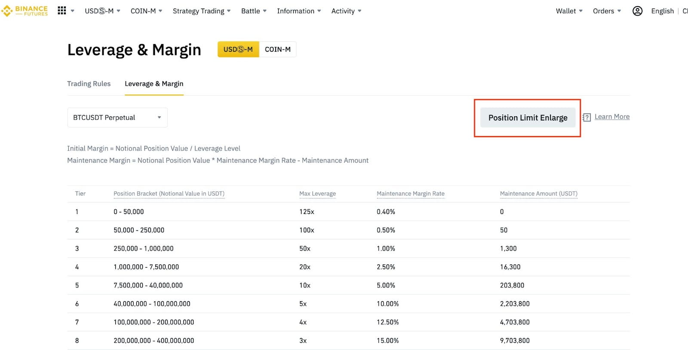Viewport: 688px width, 350px height.
Task: Click the Binance Futures logo
Action: point(25,11)
